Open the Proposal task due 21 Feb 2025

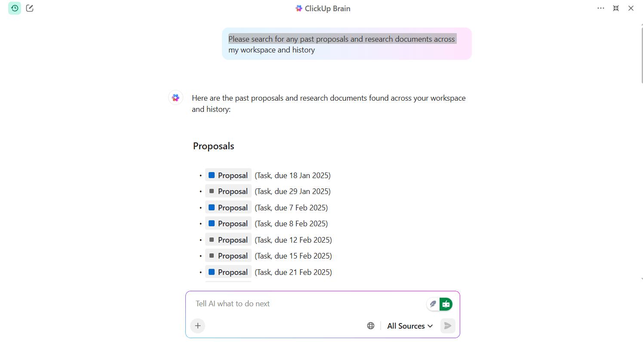click(228, 272)
